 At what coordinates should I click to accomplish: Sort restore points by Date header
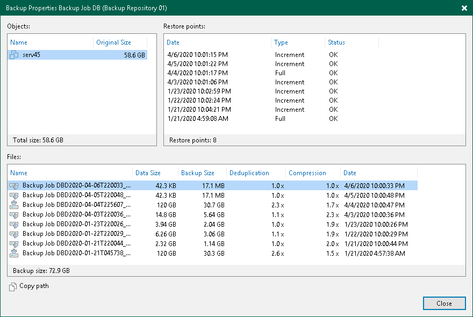(x=173, y=42)
